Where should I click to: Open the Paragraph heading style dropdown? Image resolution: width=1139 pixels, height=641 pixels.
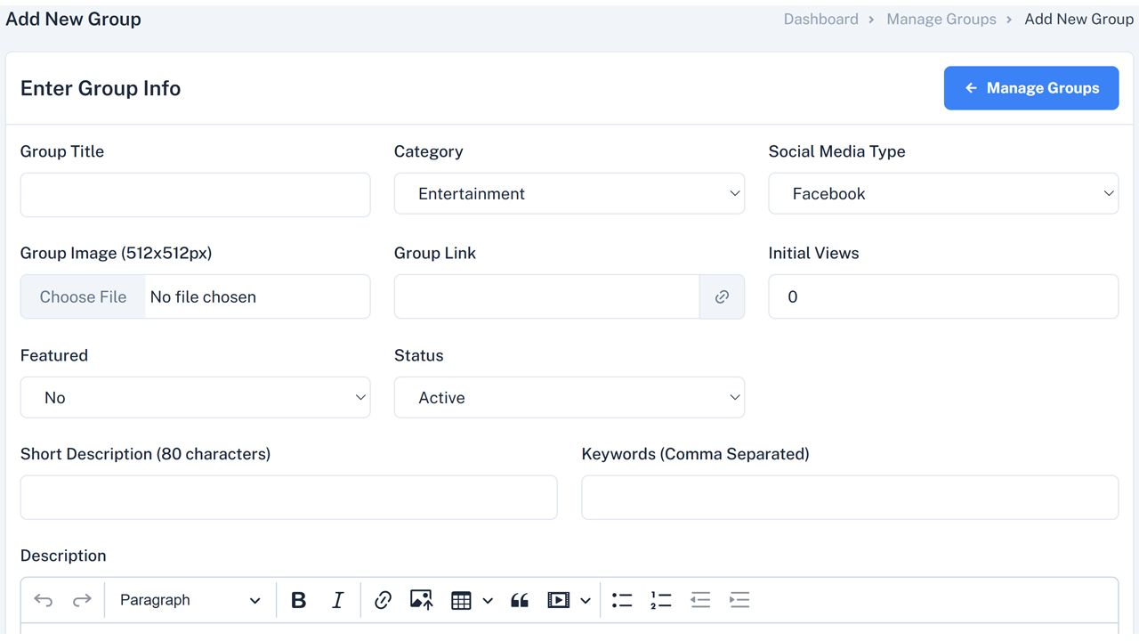[190, 600]
